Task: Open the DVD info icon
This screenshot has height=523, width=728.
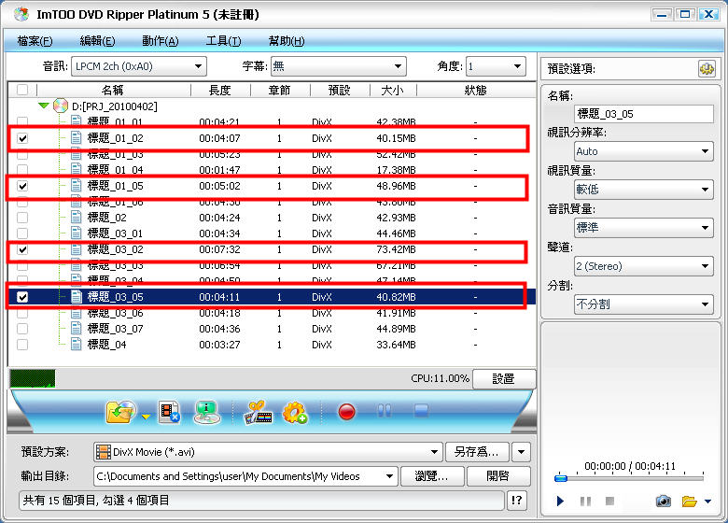Action: (206, 411)
